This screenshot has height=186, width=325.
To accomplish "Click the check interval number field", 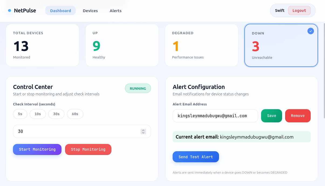I will coord(82,131).
